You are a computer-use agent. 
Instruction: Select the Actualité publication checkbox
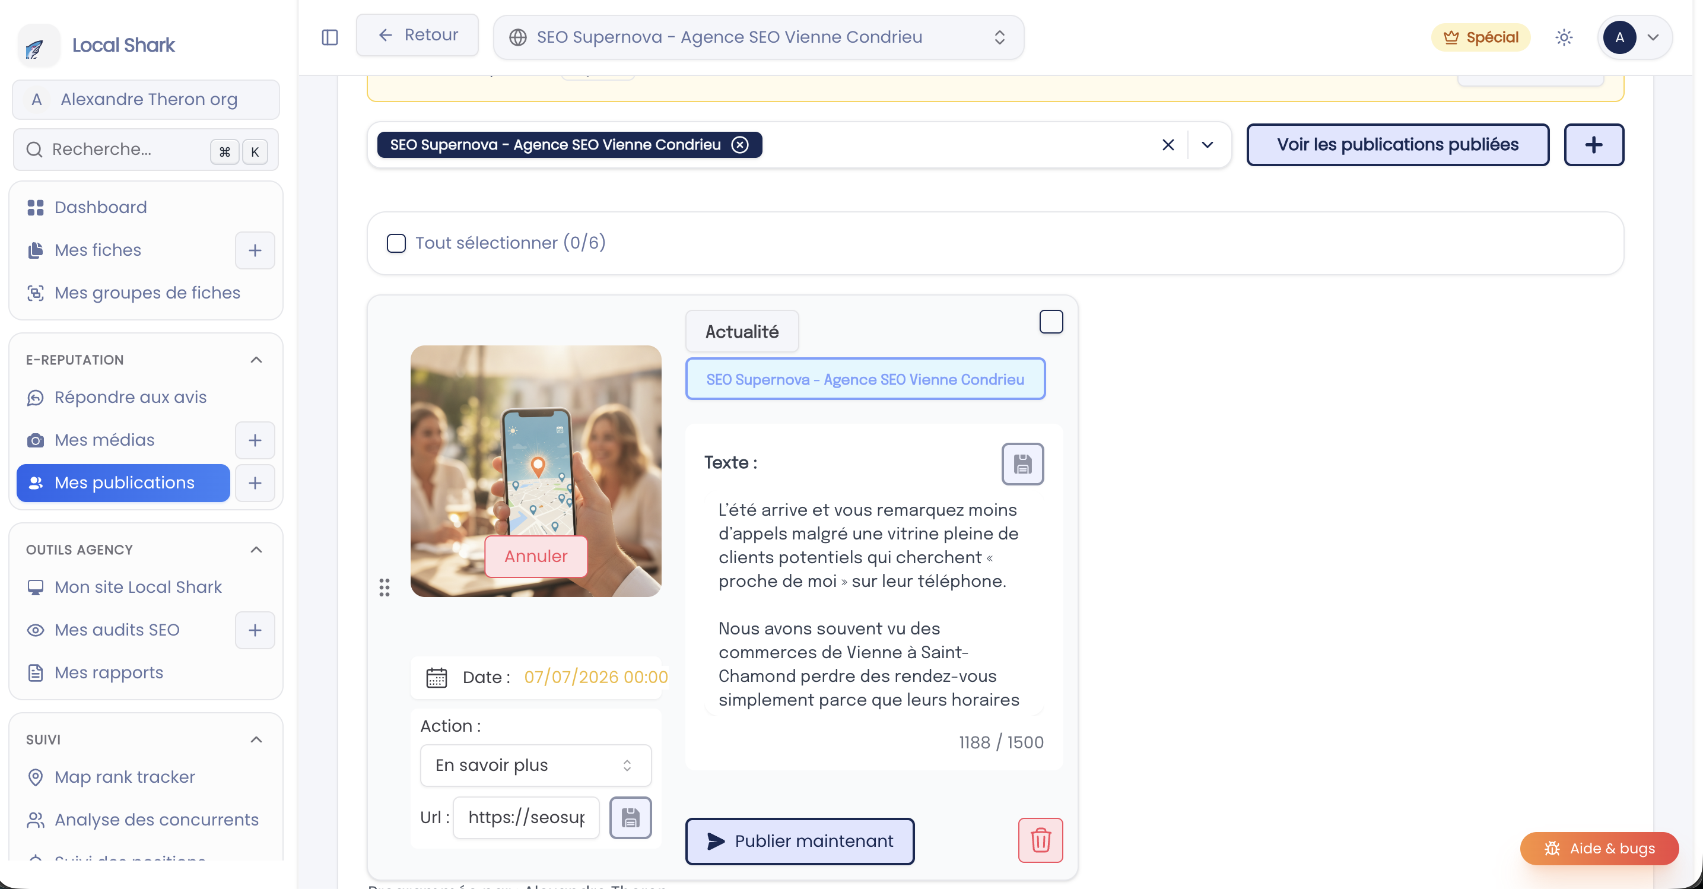coord(1050,322)
